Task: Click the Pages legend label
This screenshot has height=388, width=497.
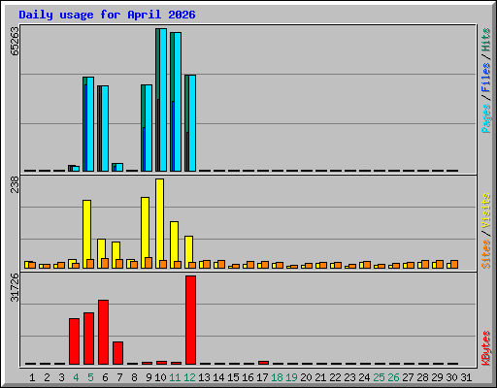Action: (x=486, y=118)
